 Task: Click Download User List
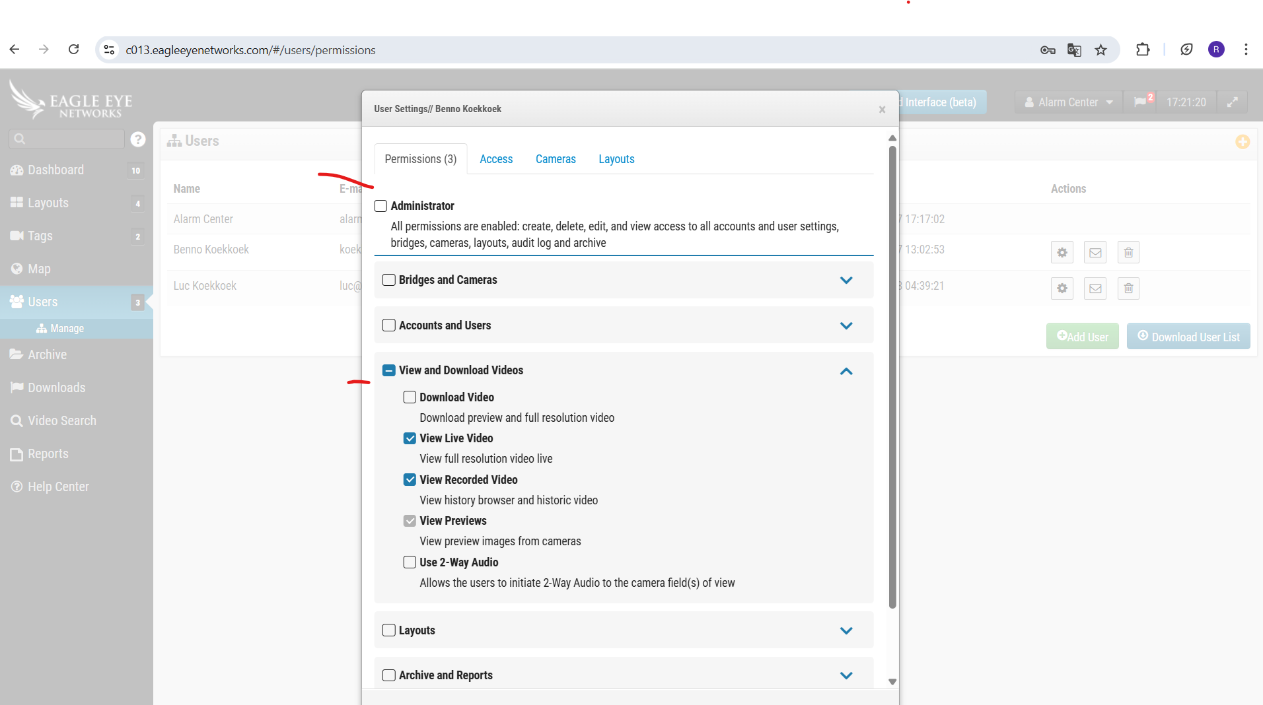tap(1188, 336)
